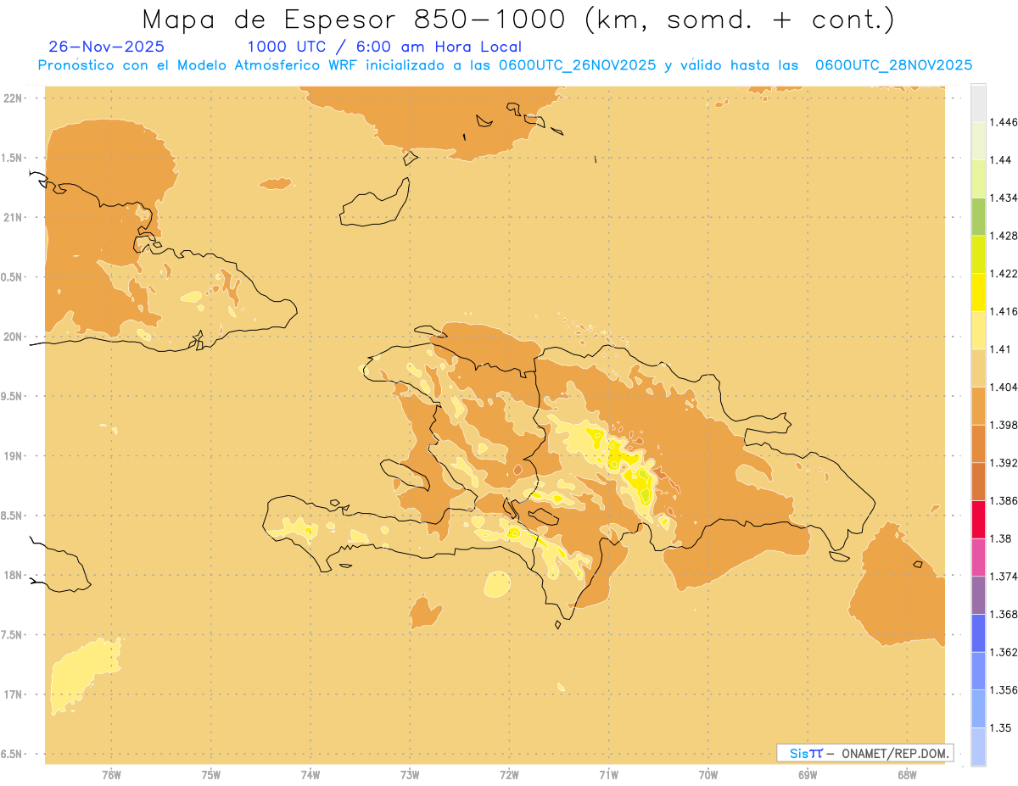The height and width of the screenshot is (786, 1018).
Task: Click the '18N' latitude label
Action: (13, 575)
